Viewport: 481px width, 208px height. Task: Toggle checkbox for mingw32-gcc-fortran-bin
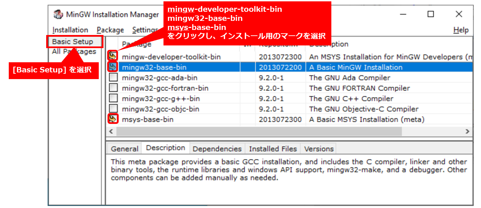point(113,88)
